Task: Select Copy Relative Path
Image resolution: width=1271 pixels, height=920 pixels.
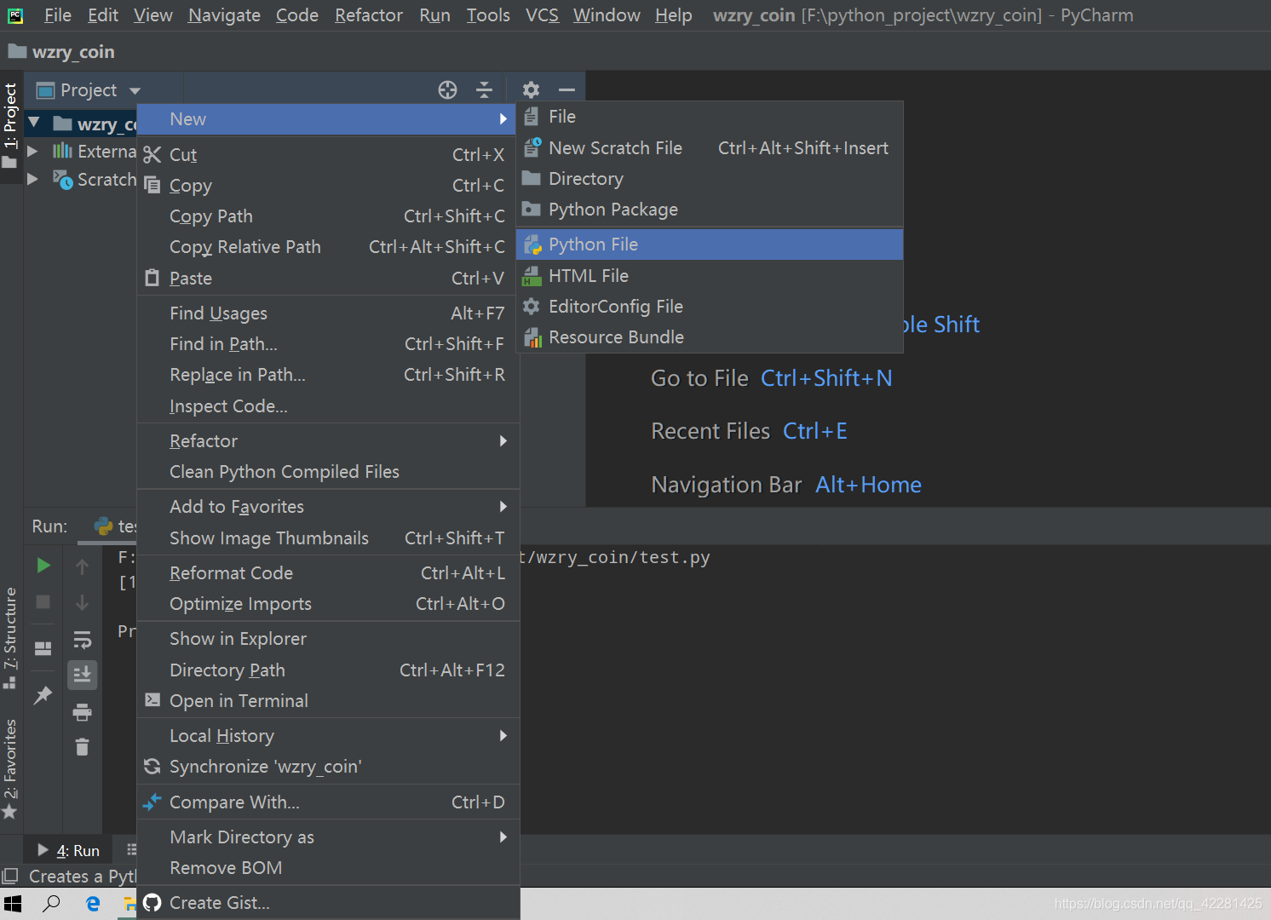Action: click(x=328, y=247)
